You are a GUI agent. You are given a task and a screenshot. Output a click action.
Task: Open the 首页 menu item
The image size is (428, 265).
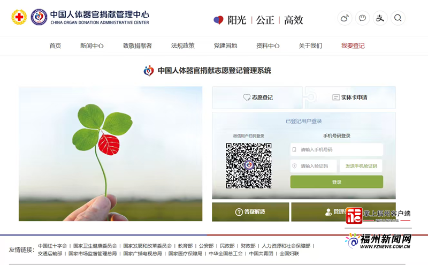(55, 46)
